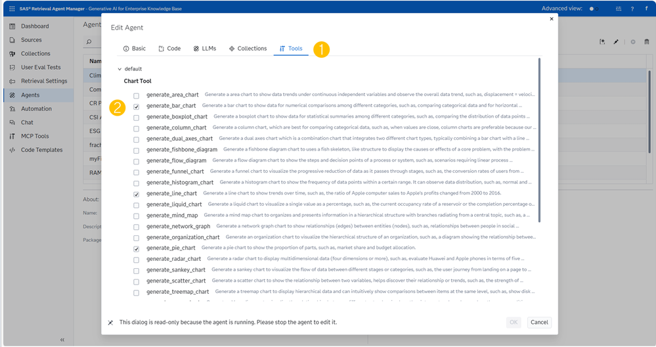Check the generate_dual_axes_chart checkbox
Viewport: 656px width, 347px height.
(x=137, y=139)
